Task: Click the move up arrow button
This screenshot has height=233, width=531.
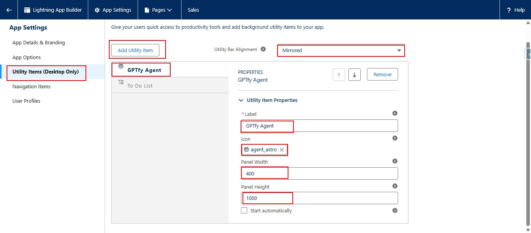Action: [x=339, y=75]
